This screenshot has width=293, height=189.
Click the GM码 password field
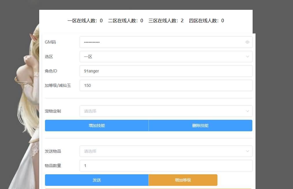(161, 42)
